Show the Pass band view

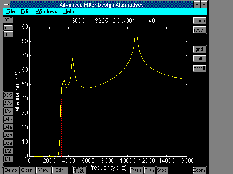tap(136, 170)
